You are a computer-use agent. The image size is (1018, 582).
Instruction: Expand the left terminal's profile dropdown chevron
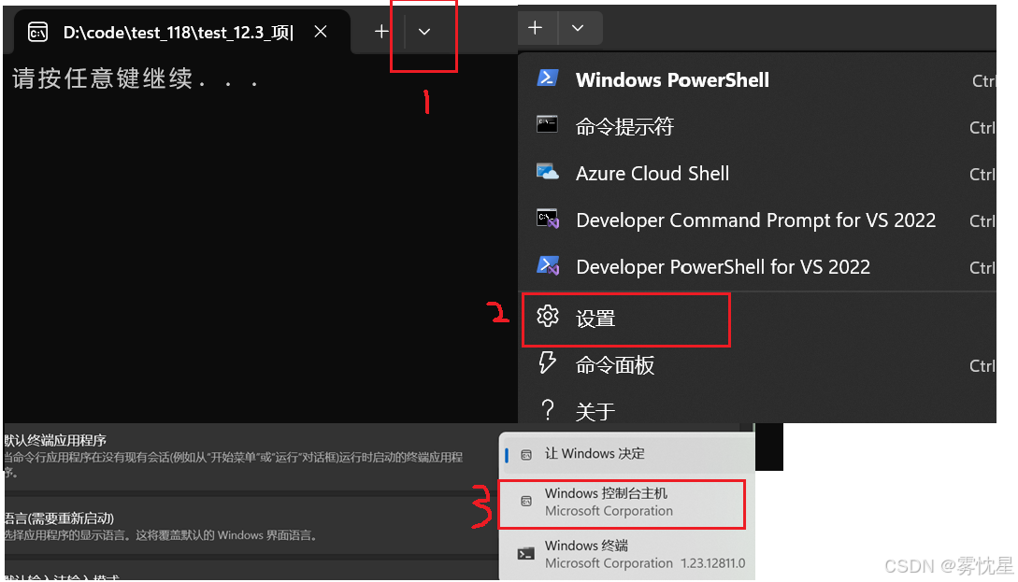[x=424, y=32]
